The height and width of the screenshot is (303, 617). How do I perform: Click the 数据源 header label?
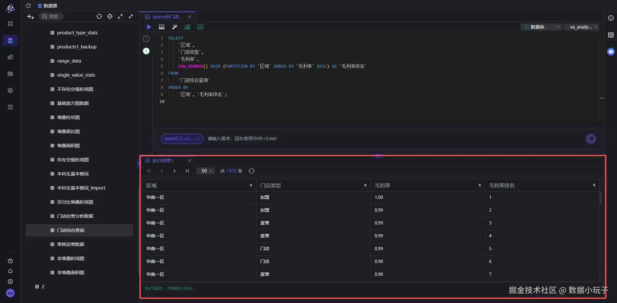pyautogui.click(x=50, y=6)
